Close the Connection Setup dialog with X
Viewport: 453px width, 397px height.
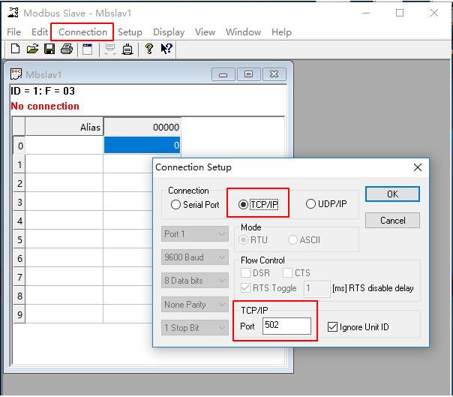point(417,167)
